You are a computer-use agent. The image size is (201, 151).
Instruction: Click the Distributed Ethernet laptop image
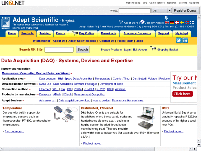pyautogui.click(x=146, y=118)
